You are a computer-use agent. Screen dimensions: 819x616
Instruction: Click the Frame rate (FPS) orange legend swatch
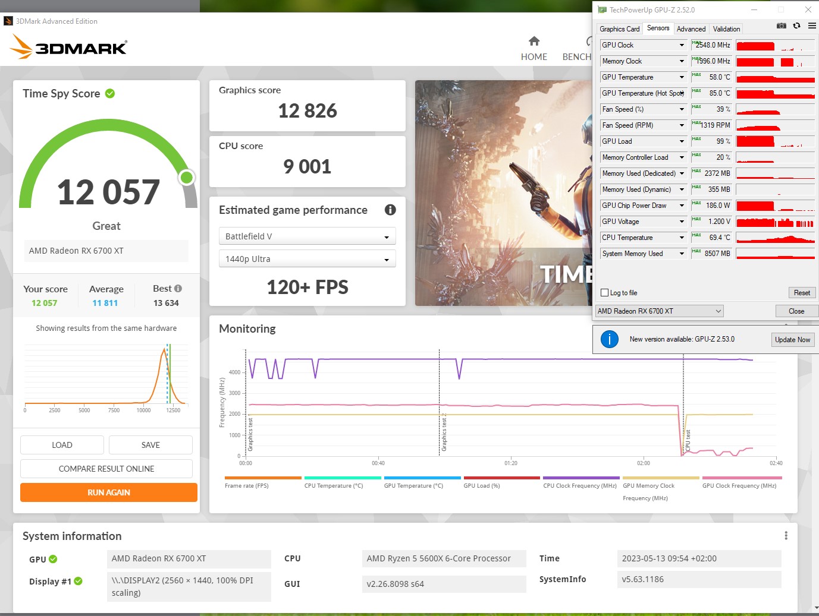263,478
